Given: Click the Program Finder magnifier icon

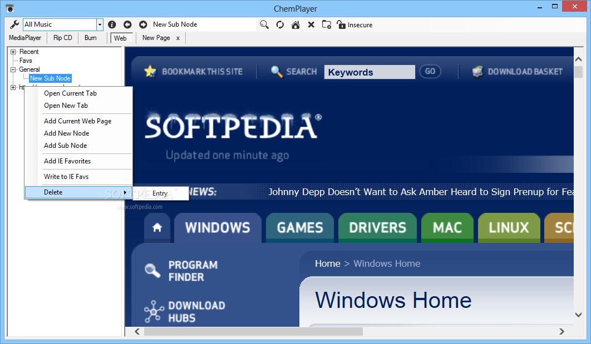Looking at the screenshot, I should 152,270.
